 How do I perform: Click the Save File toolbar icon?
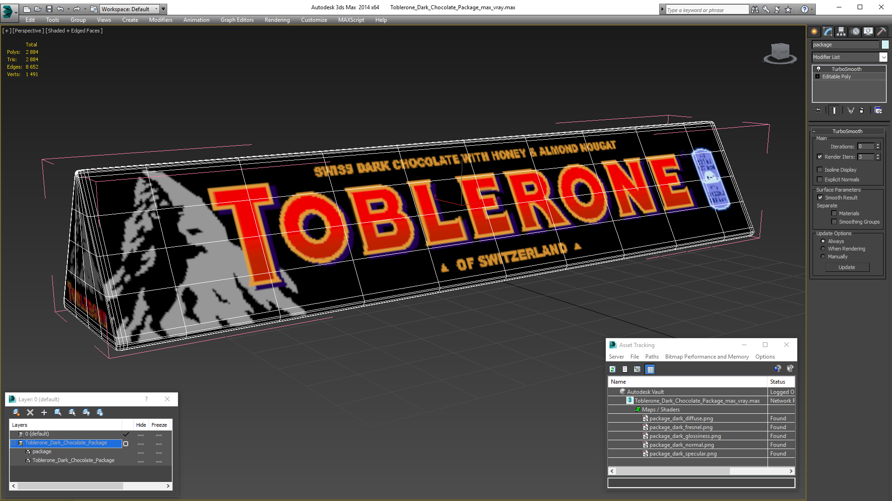(x=49, y=9)
